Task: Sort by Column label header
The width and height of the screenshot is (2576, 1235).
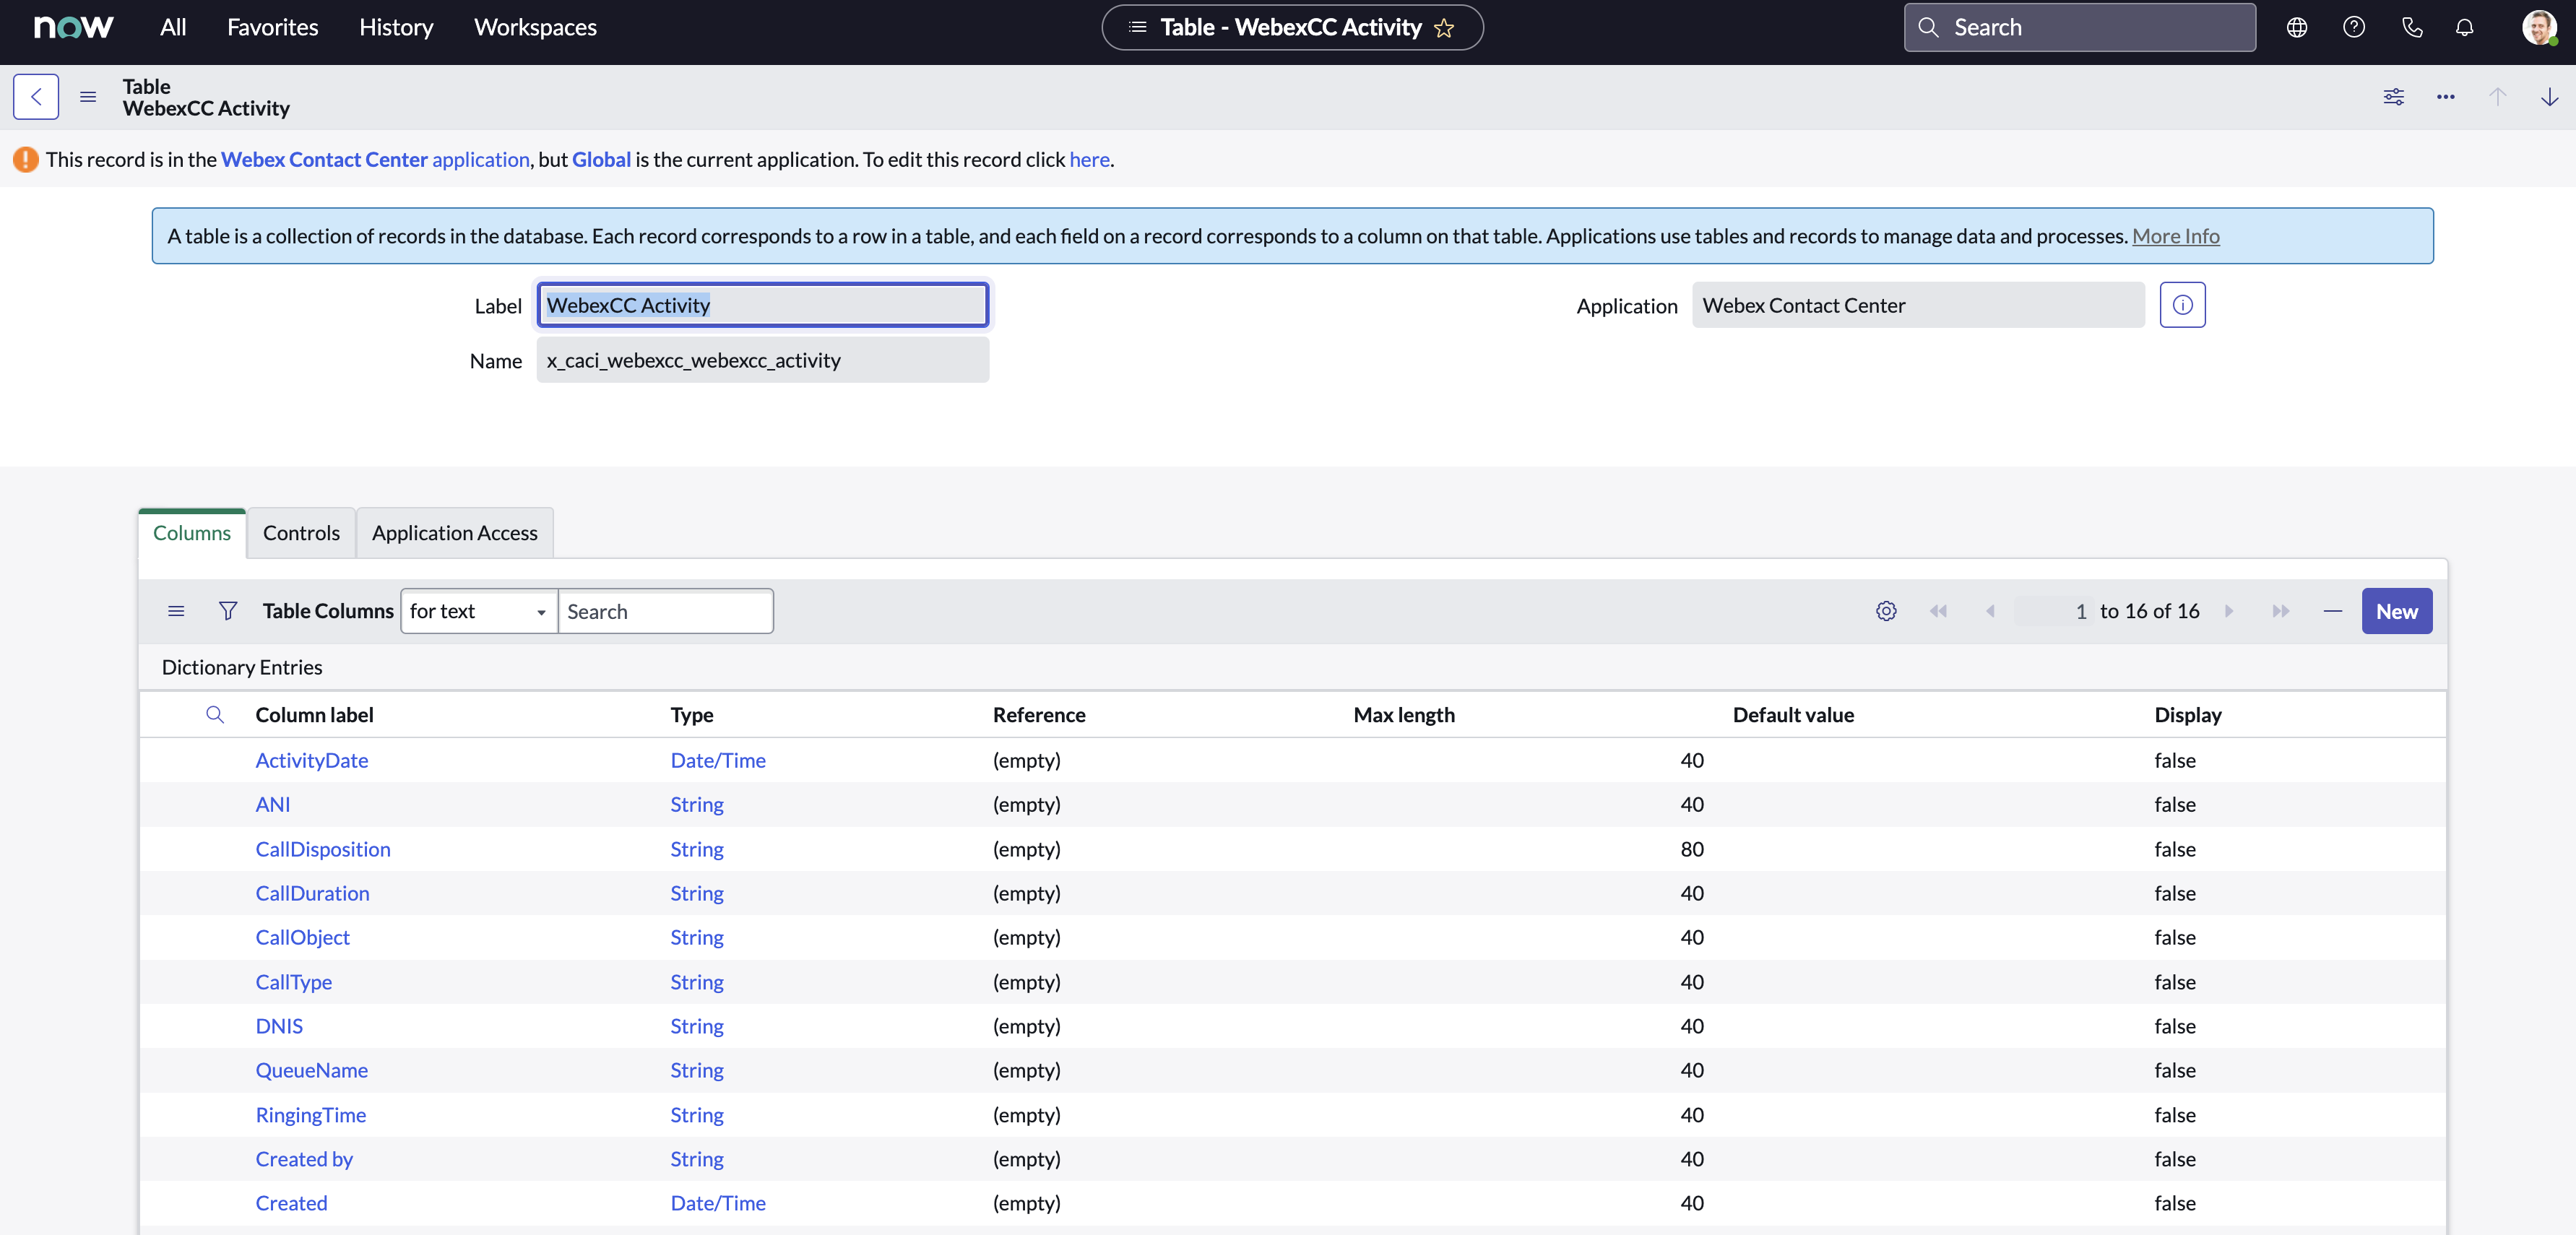Action: pos(314,715)
